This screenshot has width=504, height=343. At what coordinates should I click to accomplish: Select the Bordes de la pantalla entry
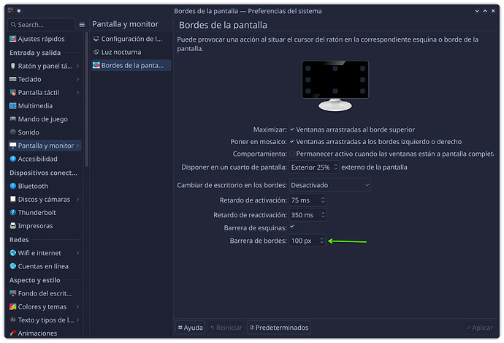[x=131, y=65]
